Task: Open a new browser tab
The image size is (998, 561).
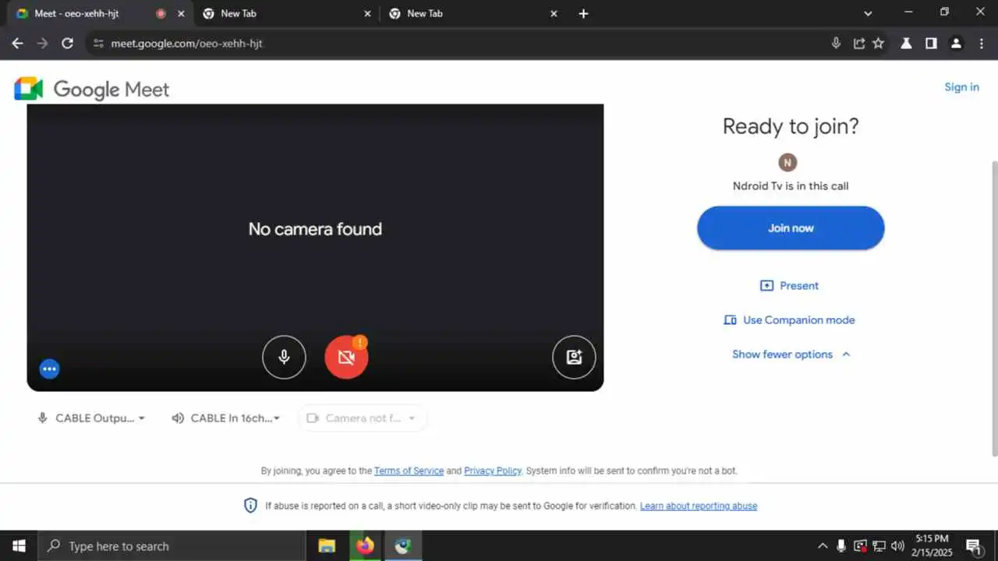Action: click(x=583, y=13)
